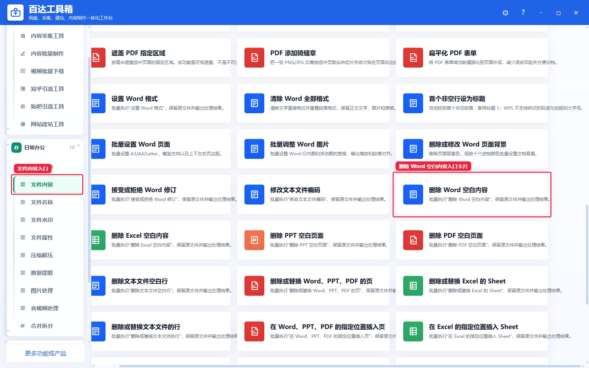Viewport: 589px width, 368px height.
Task: Click the 10 count beside 日常办公
Action: tap(72, 148)
